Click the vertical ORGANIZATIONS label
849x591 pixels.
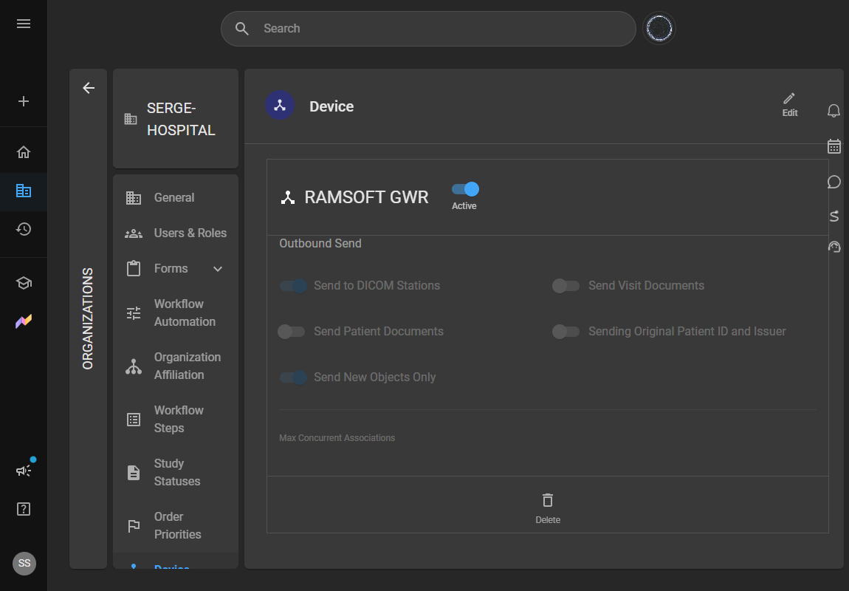point(88,318)
